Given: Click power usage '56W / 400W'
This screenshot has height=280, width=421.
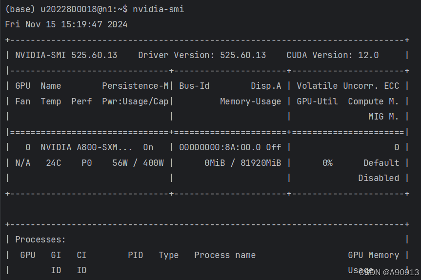Looking at the screenshot, I should coord(138,163).
